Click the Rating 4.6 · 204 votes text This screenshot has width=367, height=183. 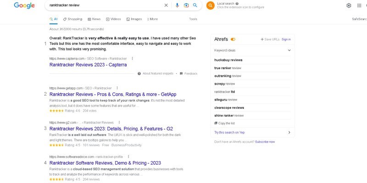tap(81, 111)
